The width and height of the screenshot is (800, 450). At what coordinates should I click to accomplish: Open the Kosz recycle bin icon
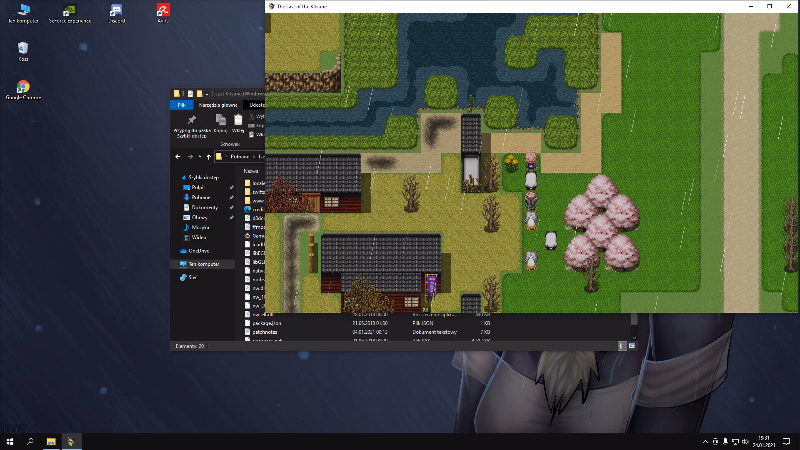coord(23,52)
